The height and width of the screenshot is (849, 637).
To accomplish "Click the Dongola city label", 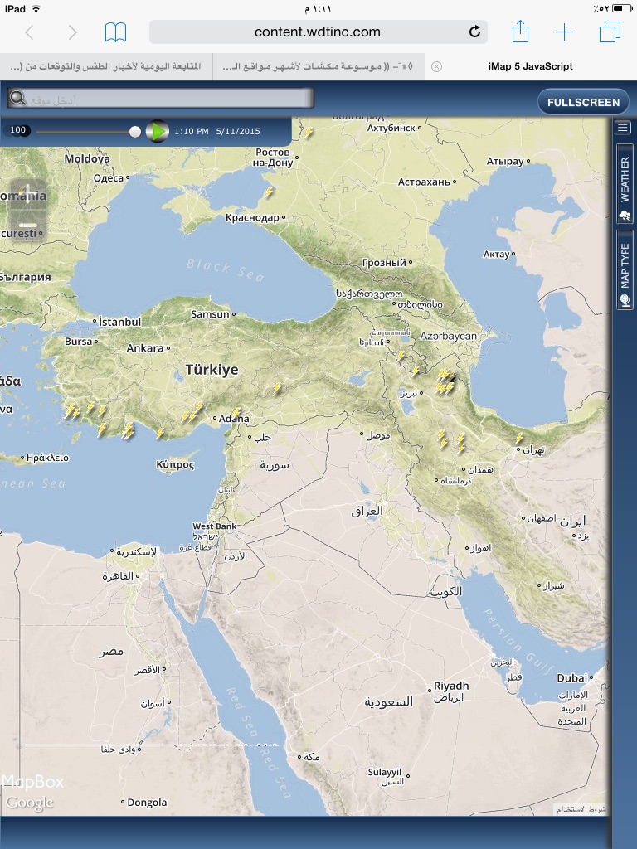I will [x=147, y=803].
